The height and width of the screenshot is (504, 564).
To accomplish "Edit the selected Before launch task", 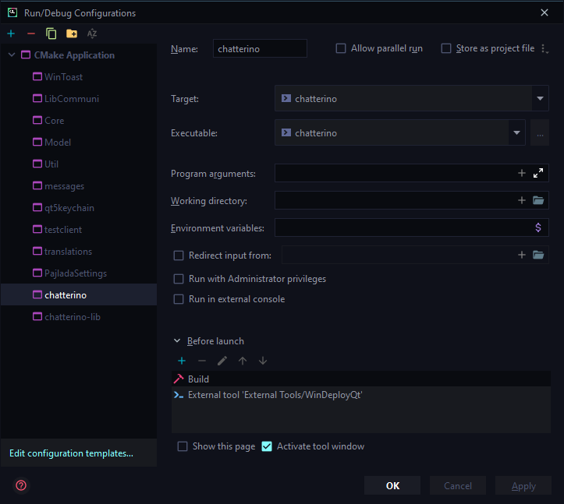I will tap(222, 361).
